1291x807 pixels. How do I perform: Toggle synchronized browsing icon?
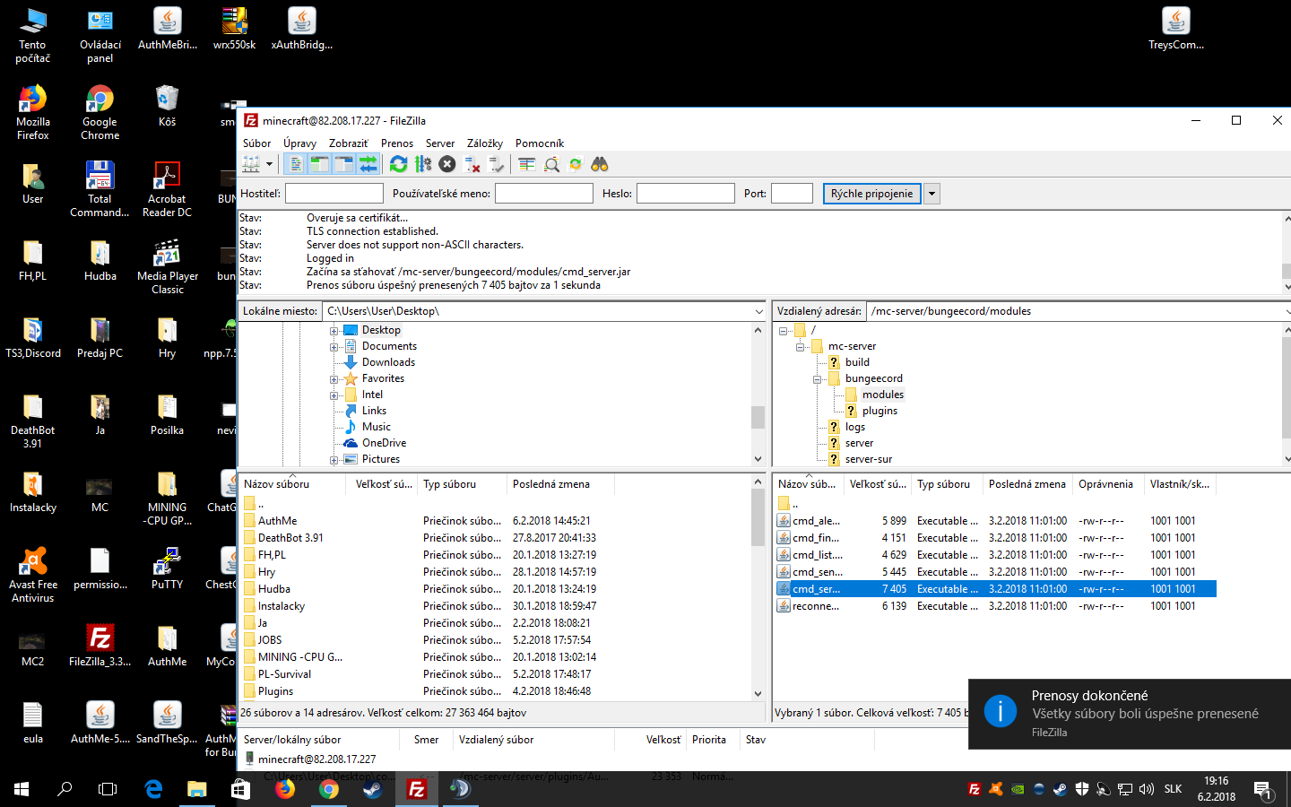coord(576,164)
